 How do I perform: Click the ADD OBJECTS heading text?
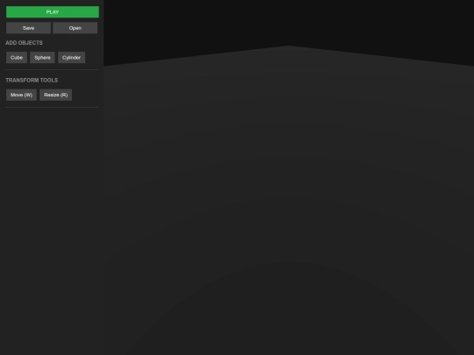pyautogui.click(x=24, y=43)
